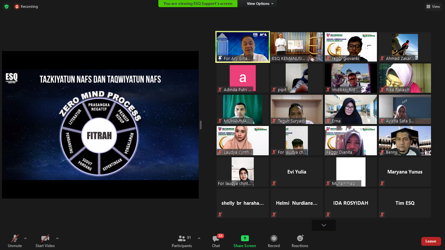The image size is (445, 250).
Task: Click the pin icon on the Ary Gina video tile
Action: (220, 58)
